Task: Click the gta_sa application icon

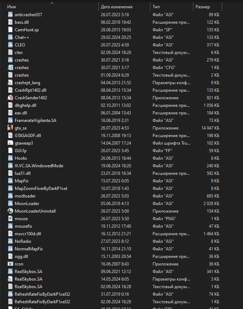Action: point(10,128)
